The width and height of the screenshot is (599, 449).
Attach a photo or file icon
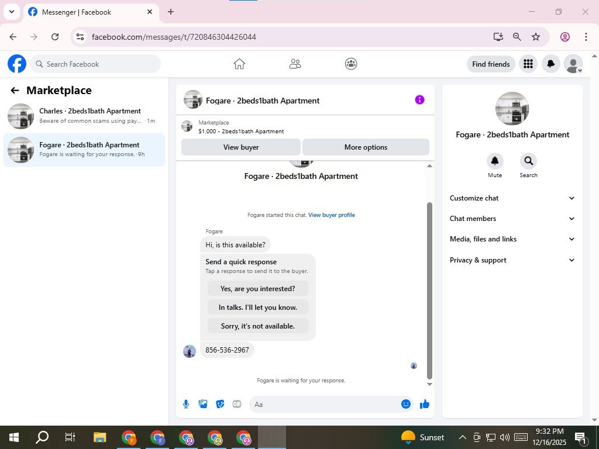point(203,404)
